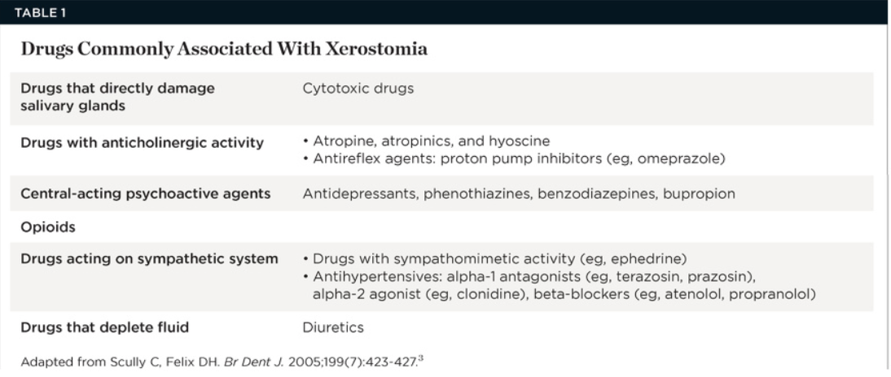Select 'Drugs acting on sympathetic system' row label
The width and height of the screenshot is (891, 377).
pos(148,259)
